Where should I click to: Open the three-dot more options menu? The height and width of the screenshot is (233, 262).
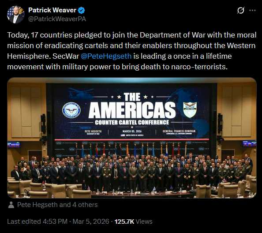pos(252,10)
